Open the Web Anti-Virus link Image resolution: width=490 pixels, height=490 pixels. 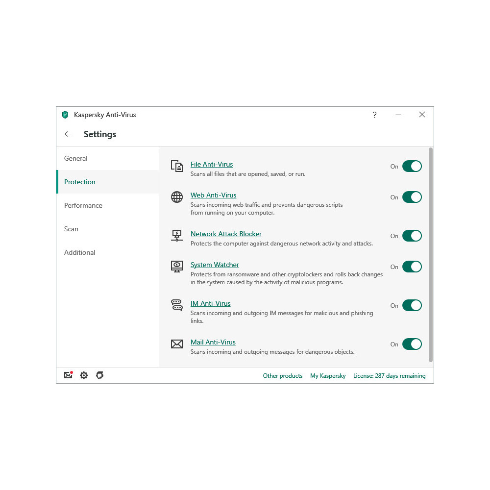[x=214, y=196]
